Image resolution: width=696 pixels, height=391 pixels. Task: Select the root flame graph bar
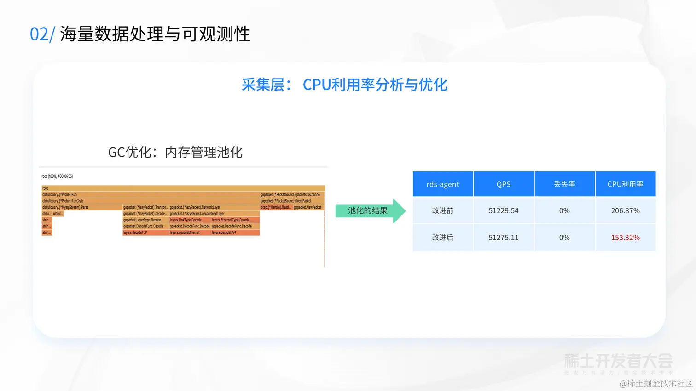tap(183, 188)
